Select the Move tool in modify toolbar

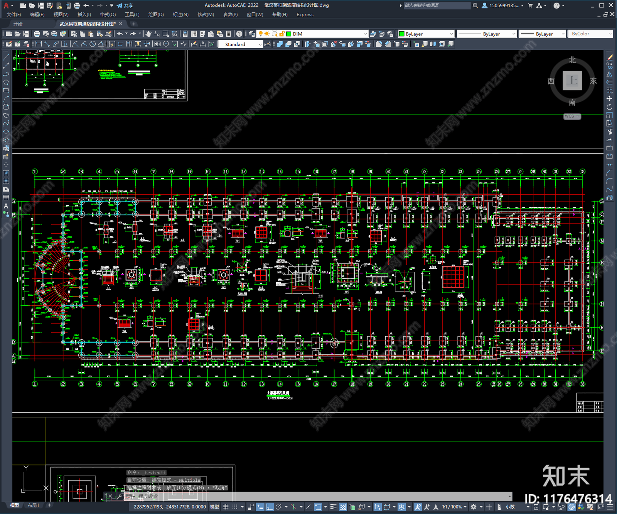coord(609,99)
